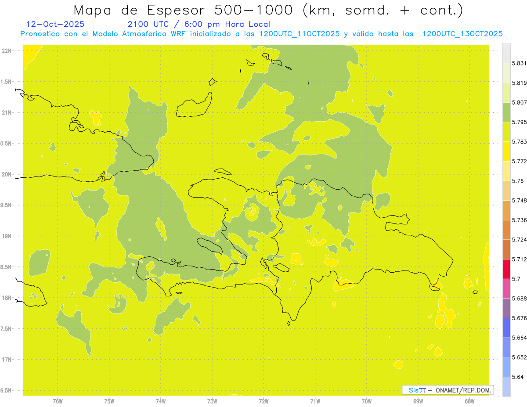The image size is (527, 407).
Task: Pick the dark blue swatch between 5.664 and 5.676
Action: click(506, 328)
